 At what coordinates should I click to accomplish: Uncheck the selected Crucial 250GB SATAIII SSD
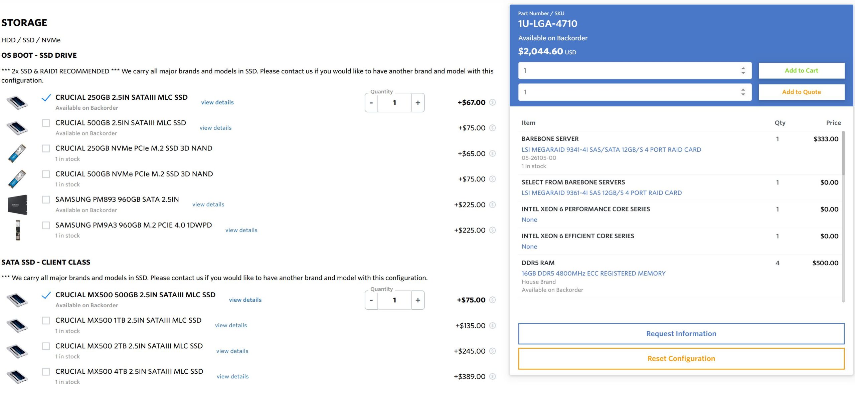(x=46, y=97)
